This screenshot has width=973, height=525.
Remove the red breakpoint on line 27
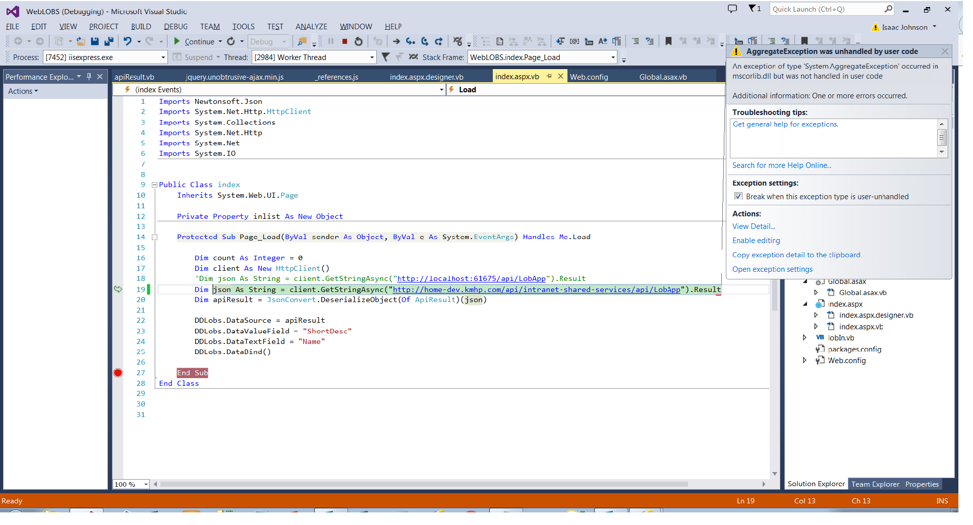(118, 373)
